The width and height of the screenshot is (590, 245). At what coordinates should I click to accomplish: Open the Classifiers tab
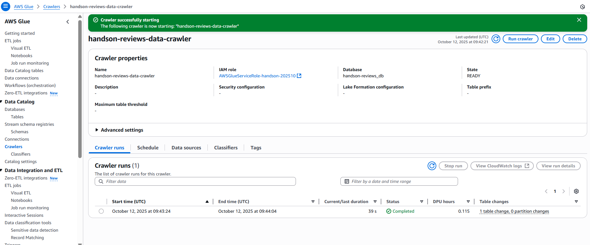[x=226, y=148]
